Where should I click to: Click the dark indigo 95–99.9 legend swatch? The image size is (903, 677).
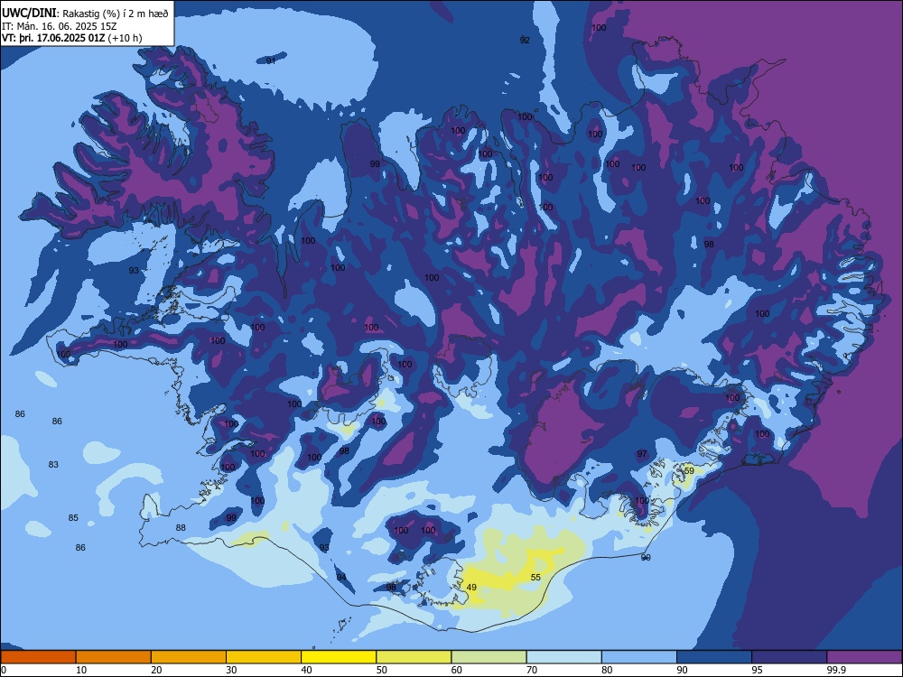789,657
